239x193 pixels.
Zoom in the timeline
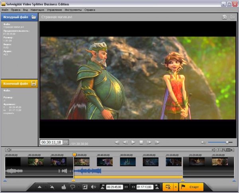point(224,150)
